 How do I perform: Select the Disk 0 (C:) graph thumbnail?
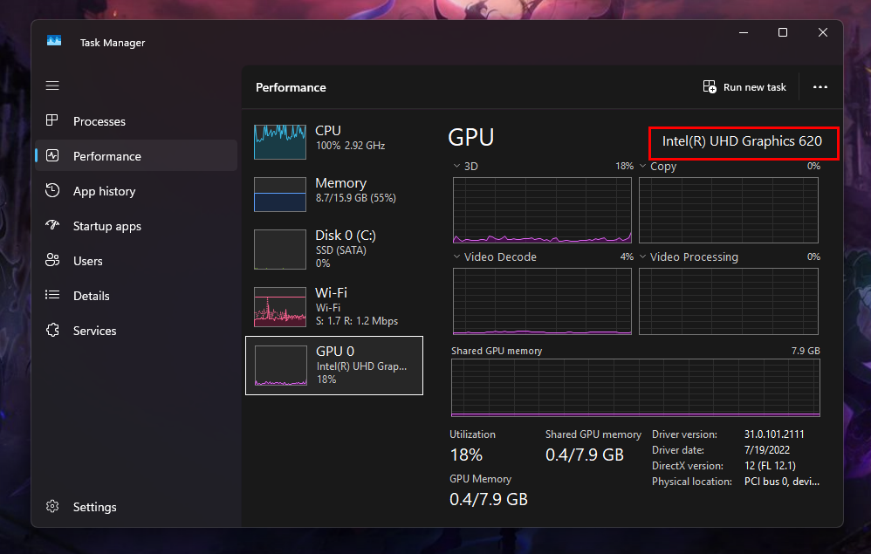click(x=280, y=250)
